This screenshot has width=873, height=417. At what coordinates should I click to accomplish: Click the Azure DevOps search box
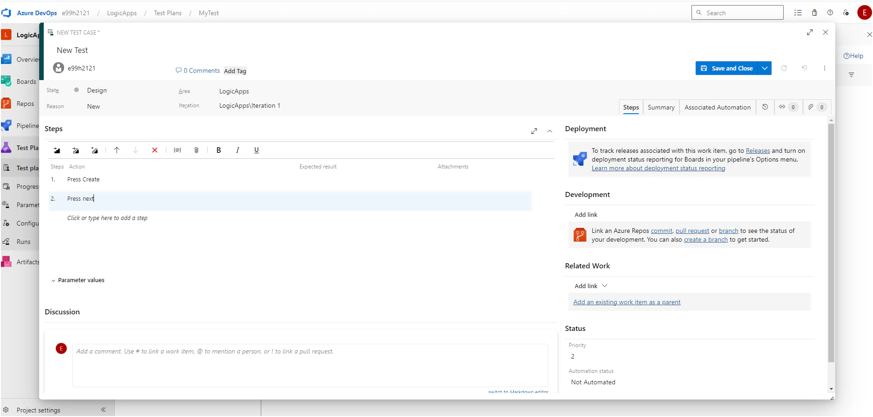(737, 12)
